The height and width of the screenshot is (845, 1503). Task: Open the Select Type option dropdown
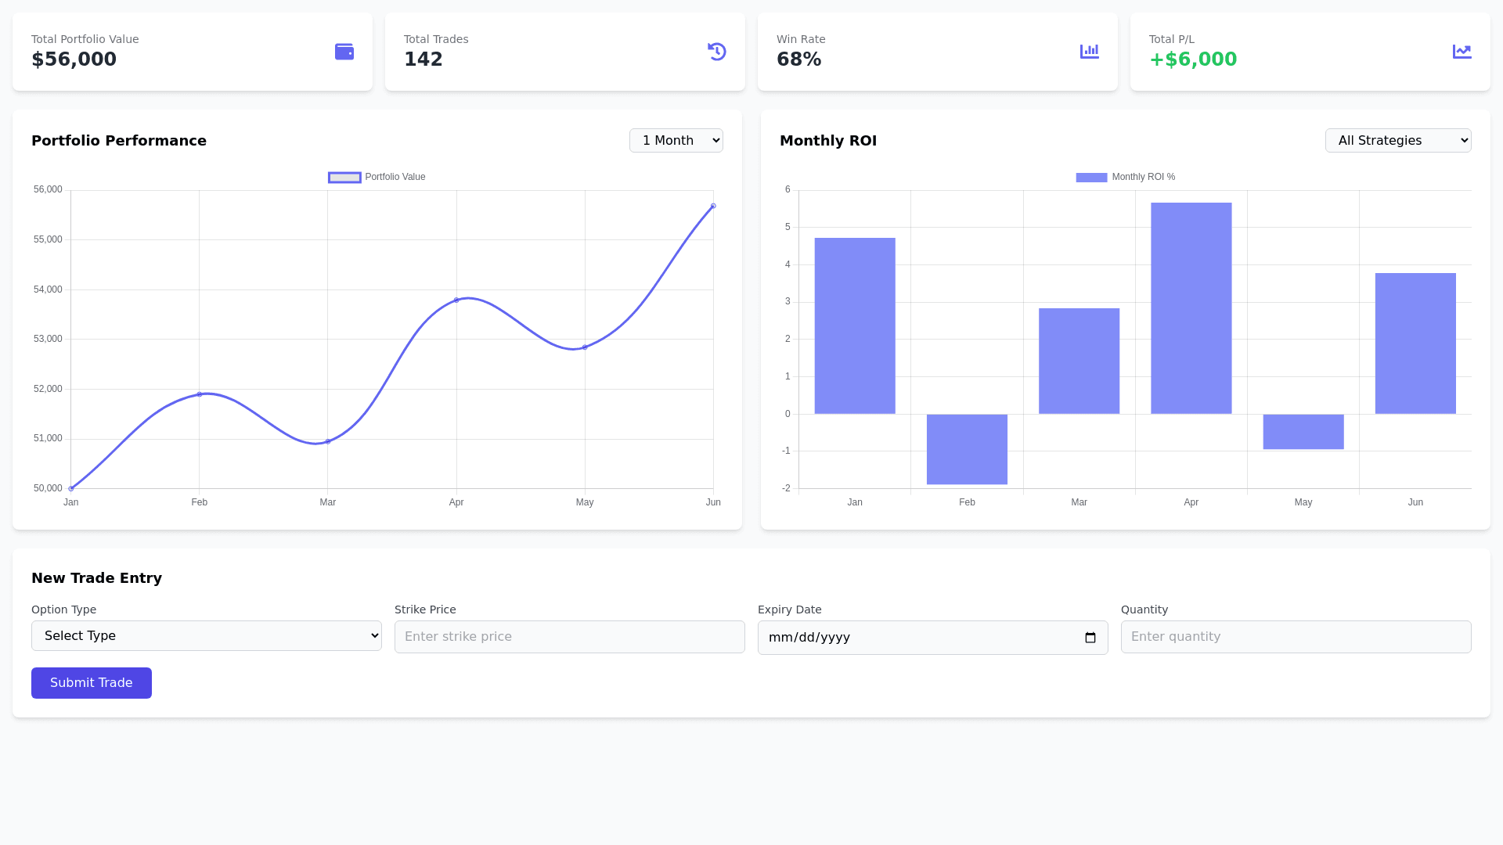[207, 636]
